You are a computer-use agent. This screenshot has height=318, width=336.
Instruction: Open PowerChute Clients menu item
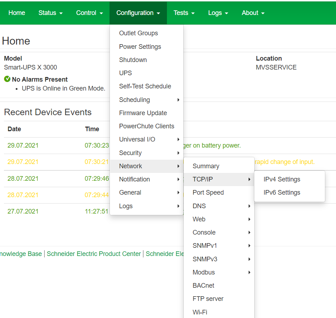[147, 126]
